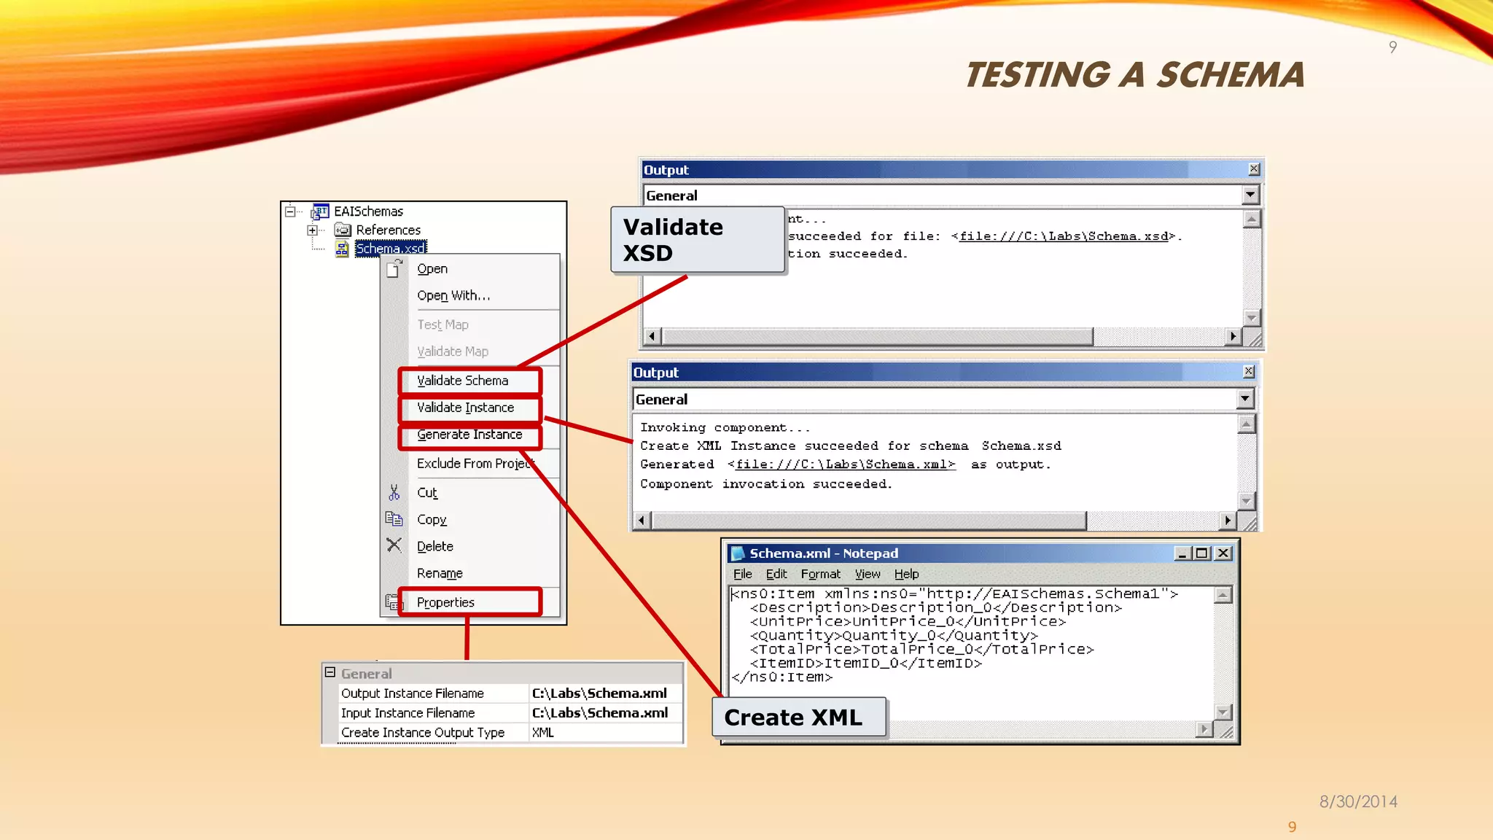Click lower Output horizontal scrollbar thumb
The height and width of the screenshot is (840, 1493).
click(869, 521)
